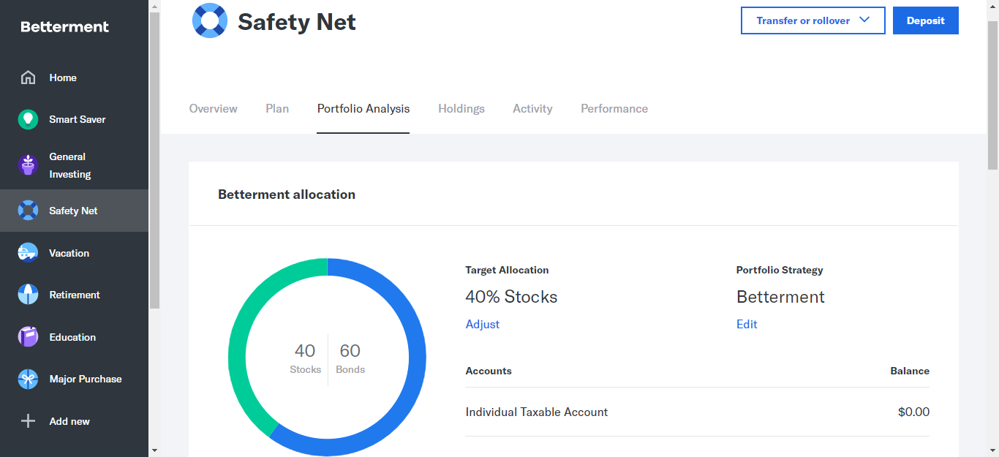This screenshot has height=457, width=999.
Task: Click Adjust under Target Allocation
Action: click(482, 324)
